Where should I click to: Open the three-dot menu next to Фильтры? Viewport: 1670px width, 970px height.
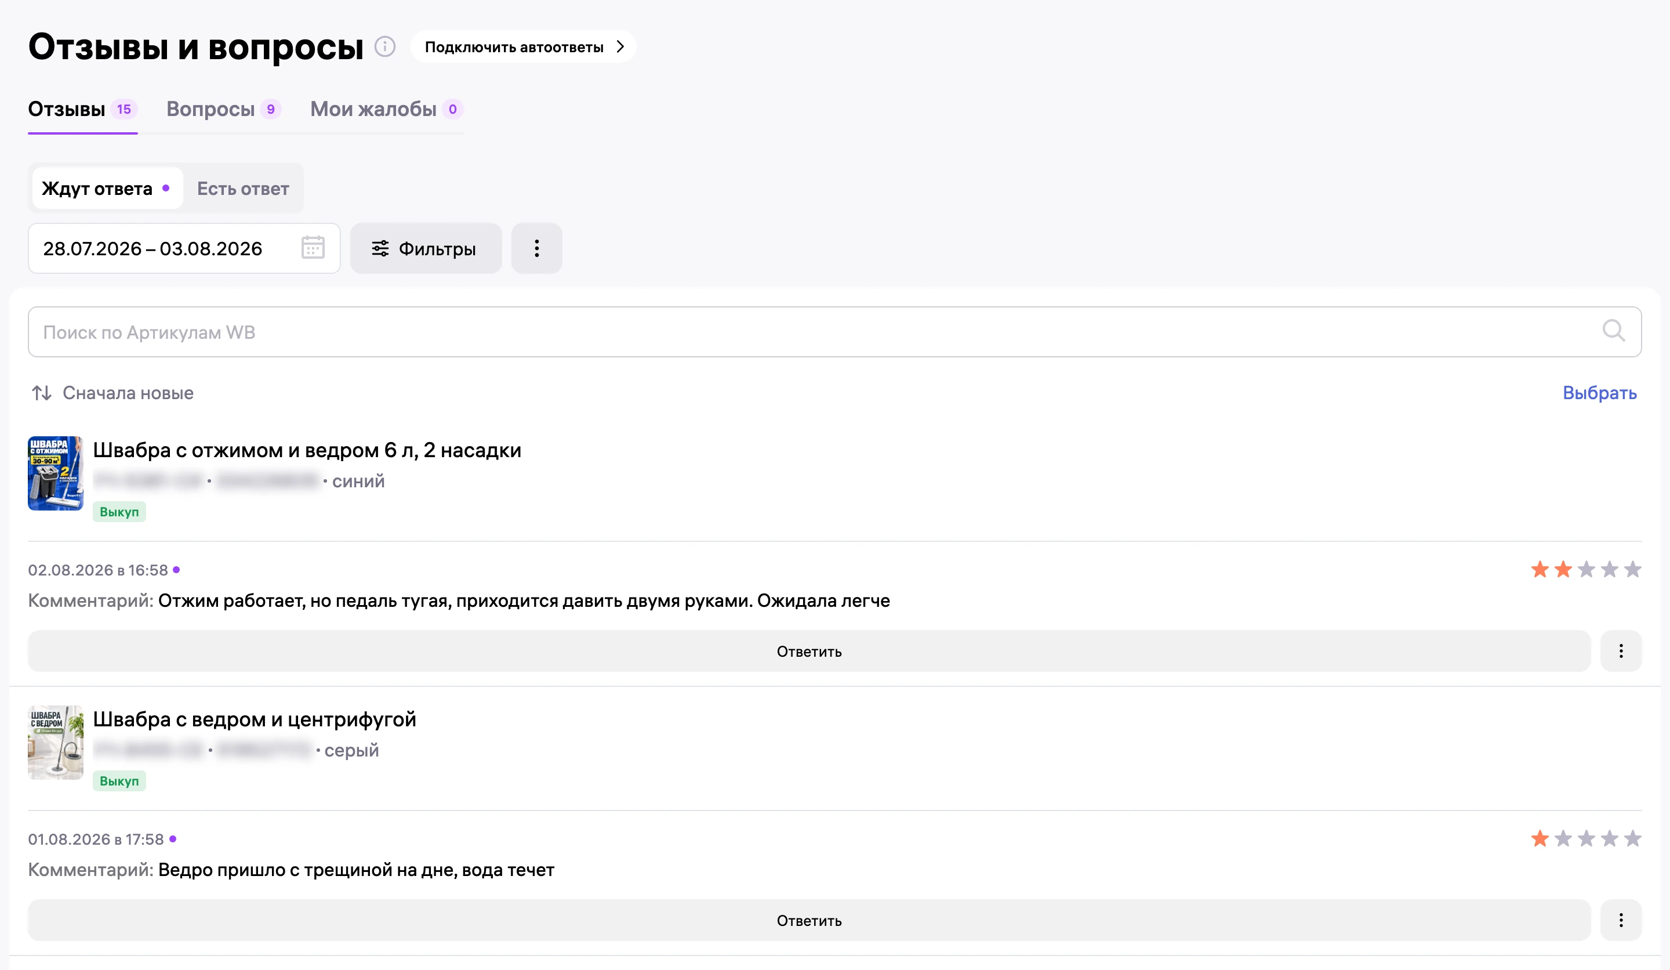(537, 248)
